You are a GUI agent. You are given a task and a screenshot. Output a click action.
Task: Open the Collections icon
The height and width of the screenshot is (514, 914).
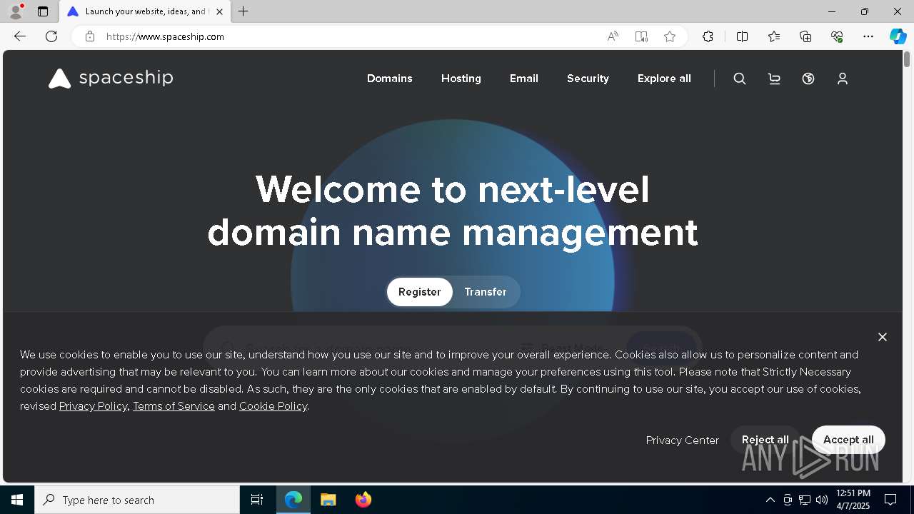(805, 36)
